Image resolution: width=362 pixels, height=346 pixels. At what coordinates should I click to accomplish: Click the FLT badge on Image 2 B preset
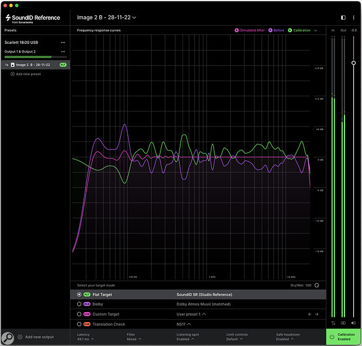click(x=63, y=65)
